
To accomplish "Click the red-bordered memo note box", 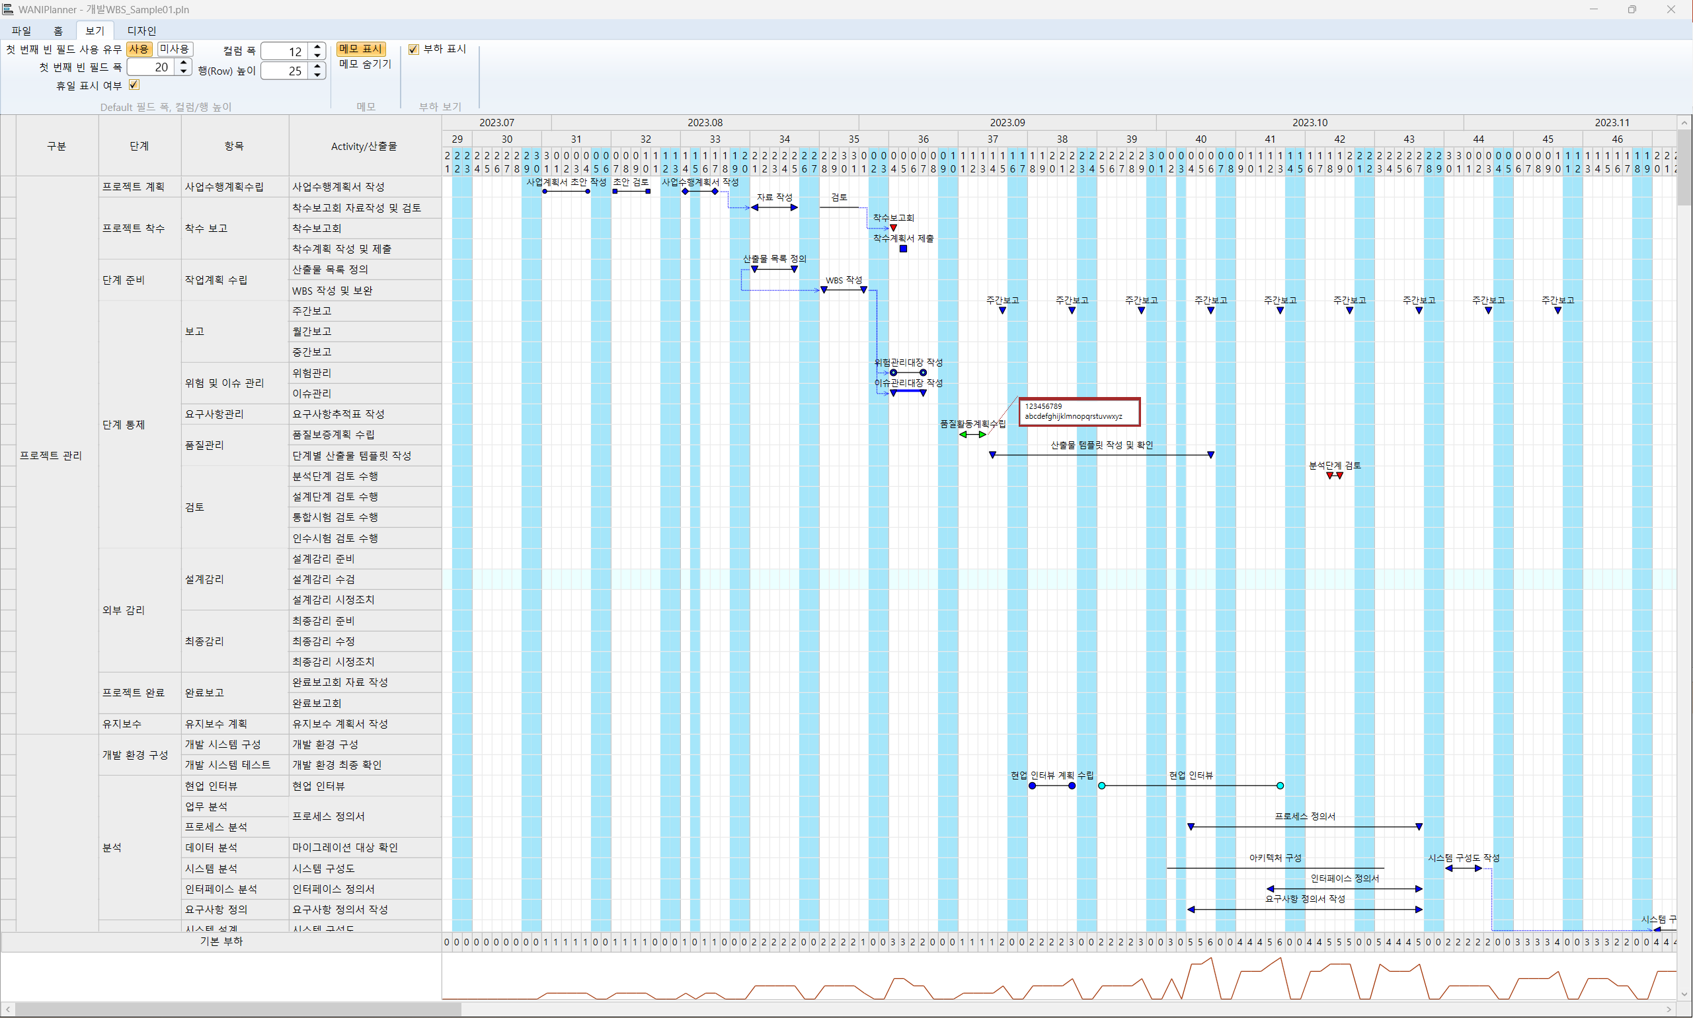I will click(1079, 412).
